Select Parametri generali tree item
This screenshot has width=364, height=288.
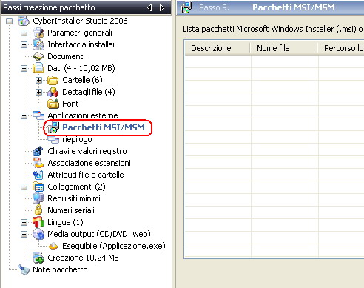pos(80,33)
